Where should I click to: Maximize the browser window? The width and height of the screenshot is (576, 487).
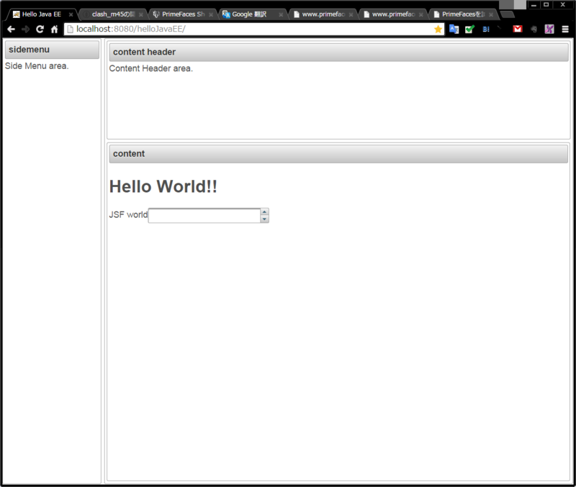coord(546,5)
